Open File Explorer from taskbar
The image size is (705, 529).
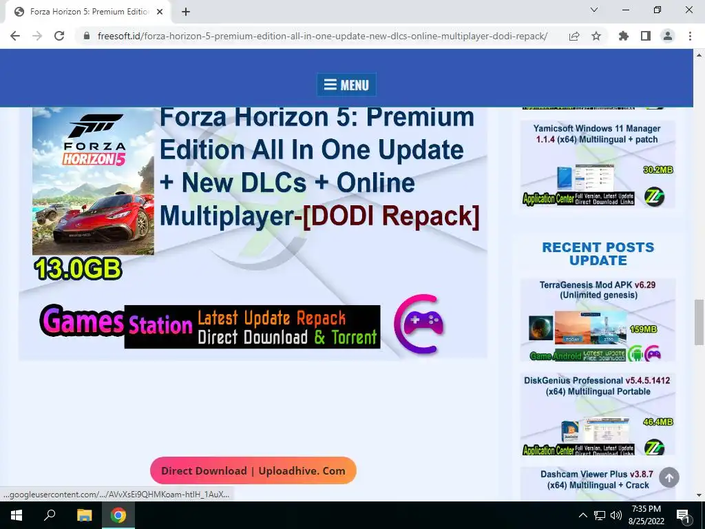pyautogui.click(x=84, y=515)
